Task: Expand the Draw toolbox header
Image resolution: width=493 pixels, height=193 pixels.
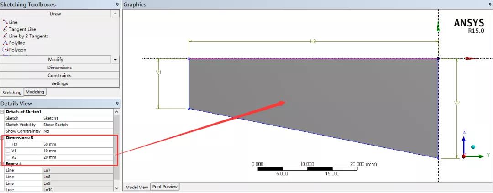Action: tap(56, 14)
